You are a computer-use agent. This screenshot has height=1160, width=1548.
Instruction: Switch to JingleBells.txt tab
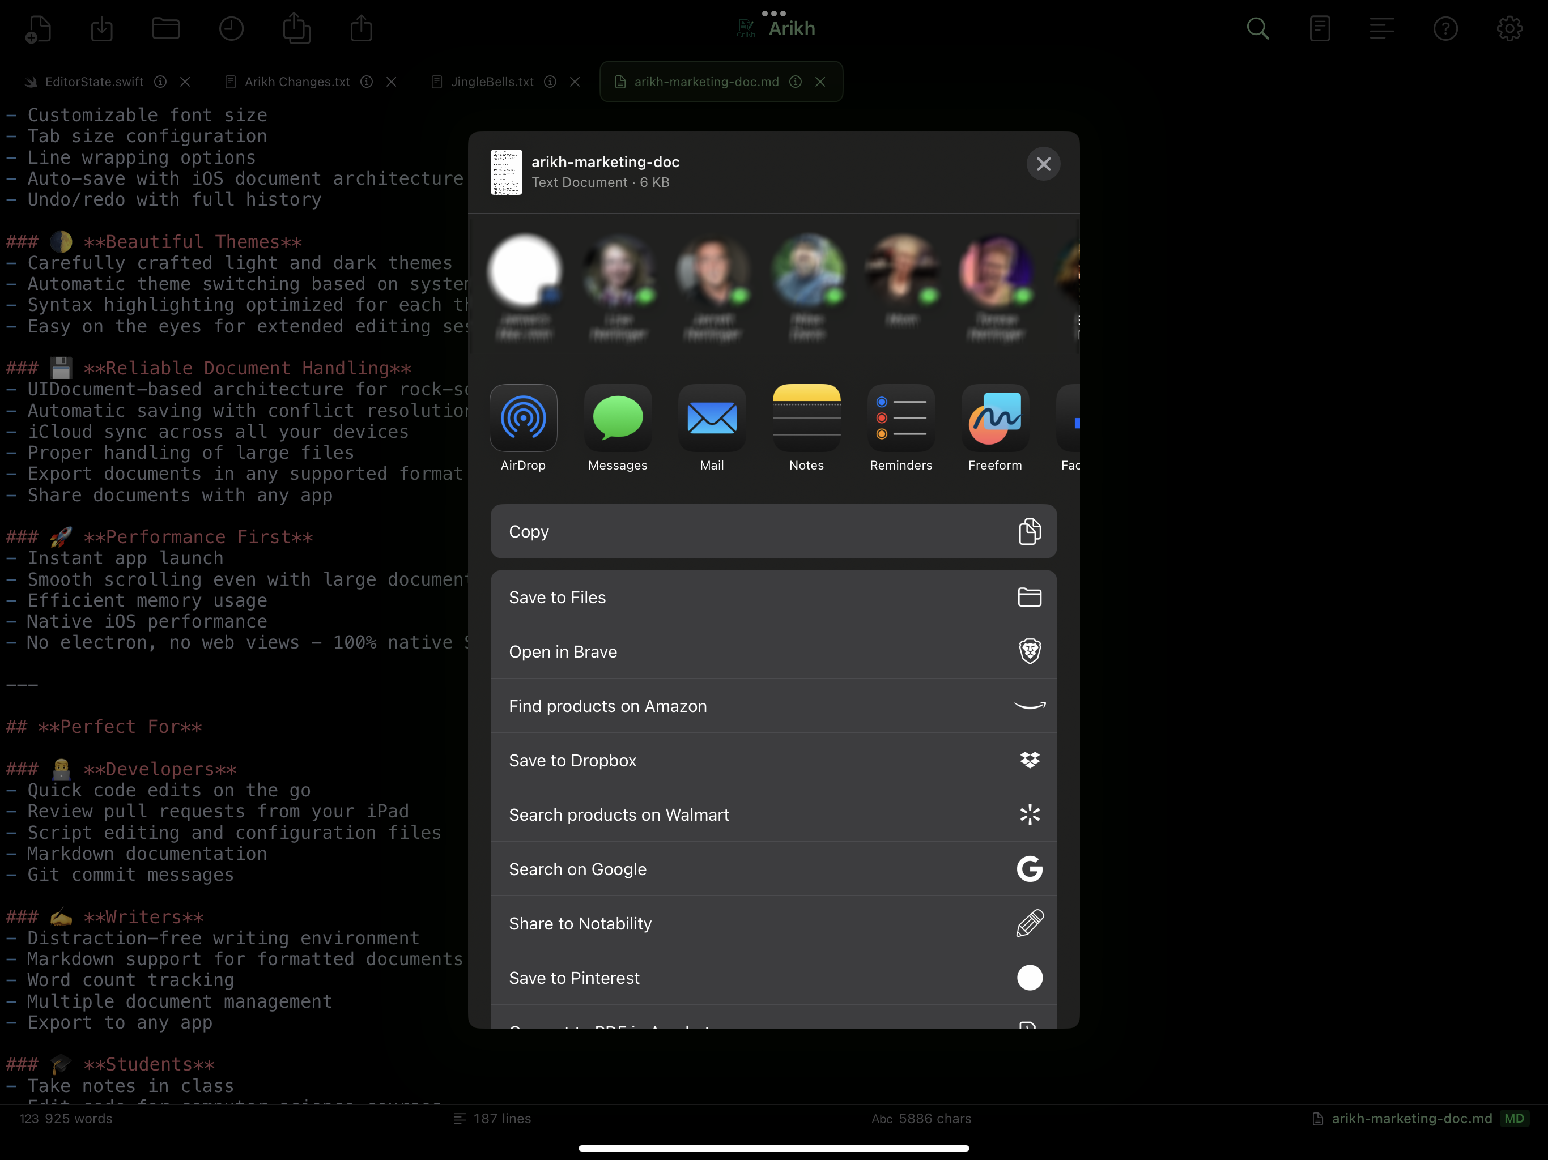click(491, 82)
